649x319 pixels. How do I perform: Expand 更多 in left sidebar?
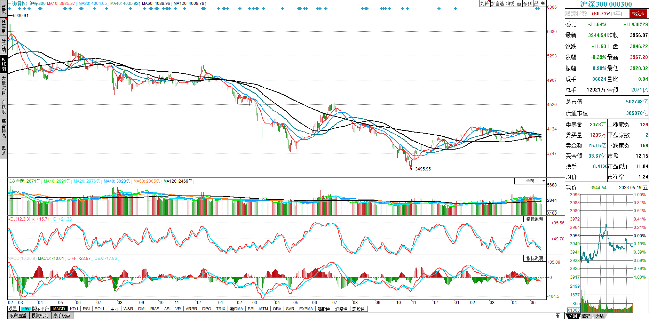click(x=3, y=150)
